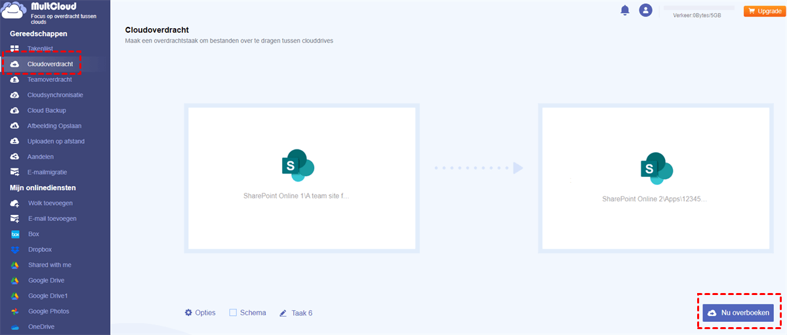Click the Box drive icon

point(14,234)
